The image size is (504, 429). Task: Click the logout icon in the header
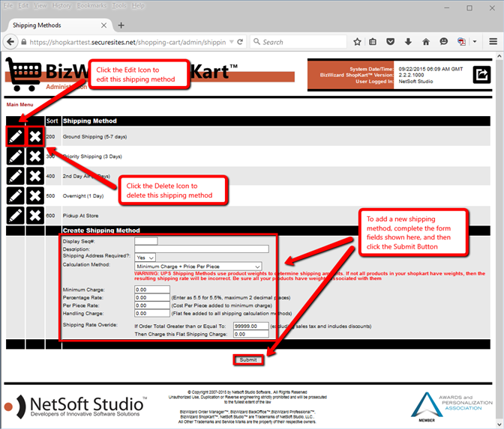[x=481, y=75]
